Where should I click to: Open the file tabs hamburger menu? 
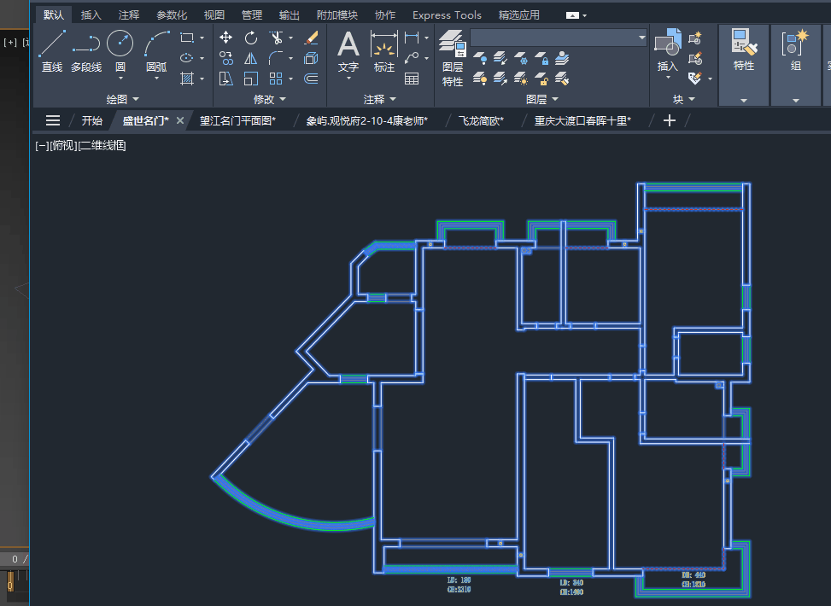click(x=52, y=121)
